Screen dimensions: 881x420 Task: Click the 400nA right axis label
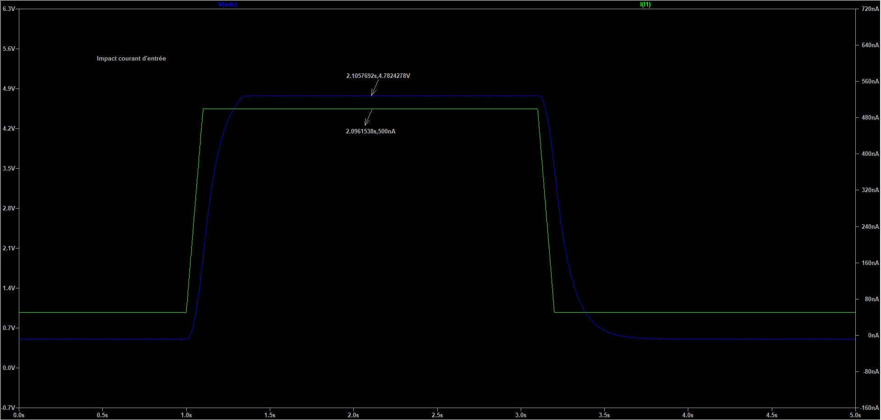pyautogui.click(x=870, y=154)
